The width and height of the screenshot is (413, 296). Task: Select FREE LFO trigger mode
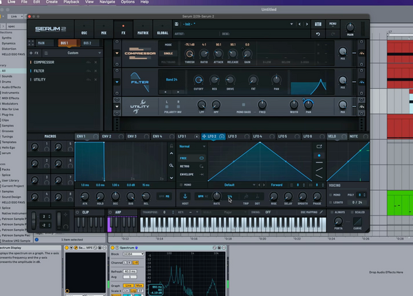tap(191, 158)
